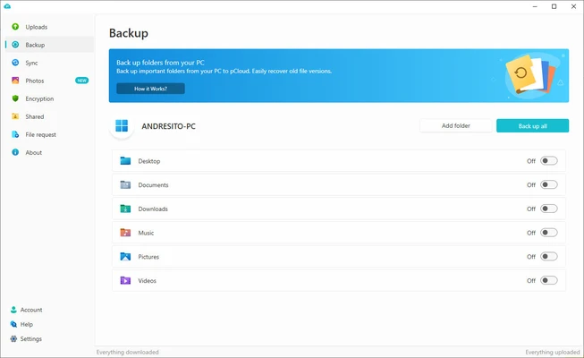This screenshot has width=584, height=358.
Task: Click the Add folder button
Action: click(456, 125)
